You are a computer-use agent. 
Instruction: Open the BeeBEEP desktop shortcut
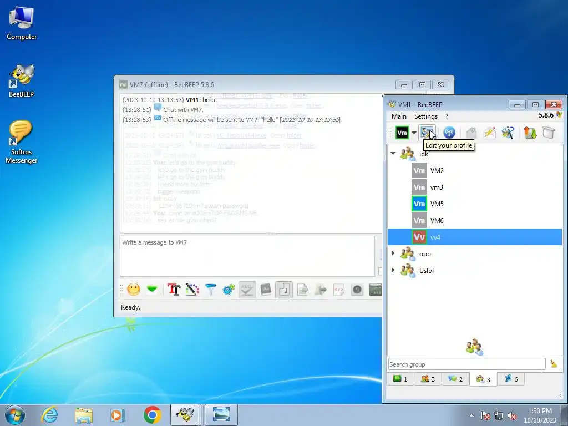coord(22,81)
